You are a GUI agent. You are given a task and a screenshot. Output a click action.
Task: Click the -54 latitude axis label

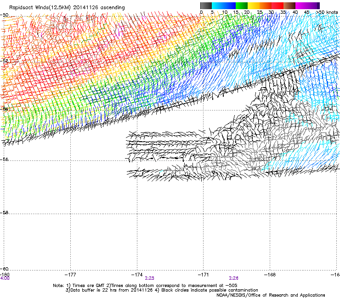4,109
